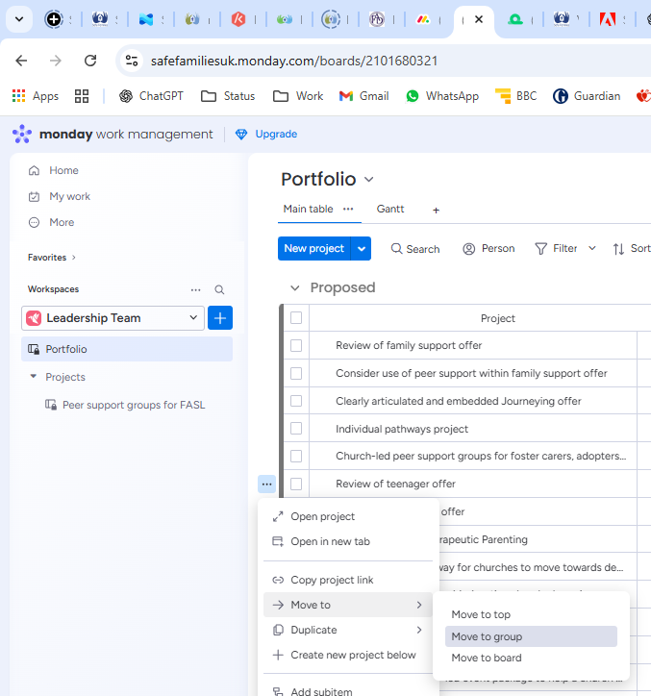This screenshot has height=696, width=651.
Task: Open Peer support groups for FASL project
Action: point(134,405)
